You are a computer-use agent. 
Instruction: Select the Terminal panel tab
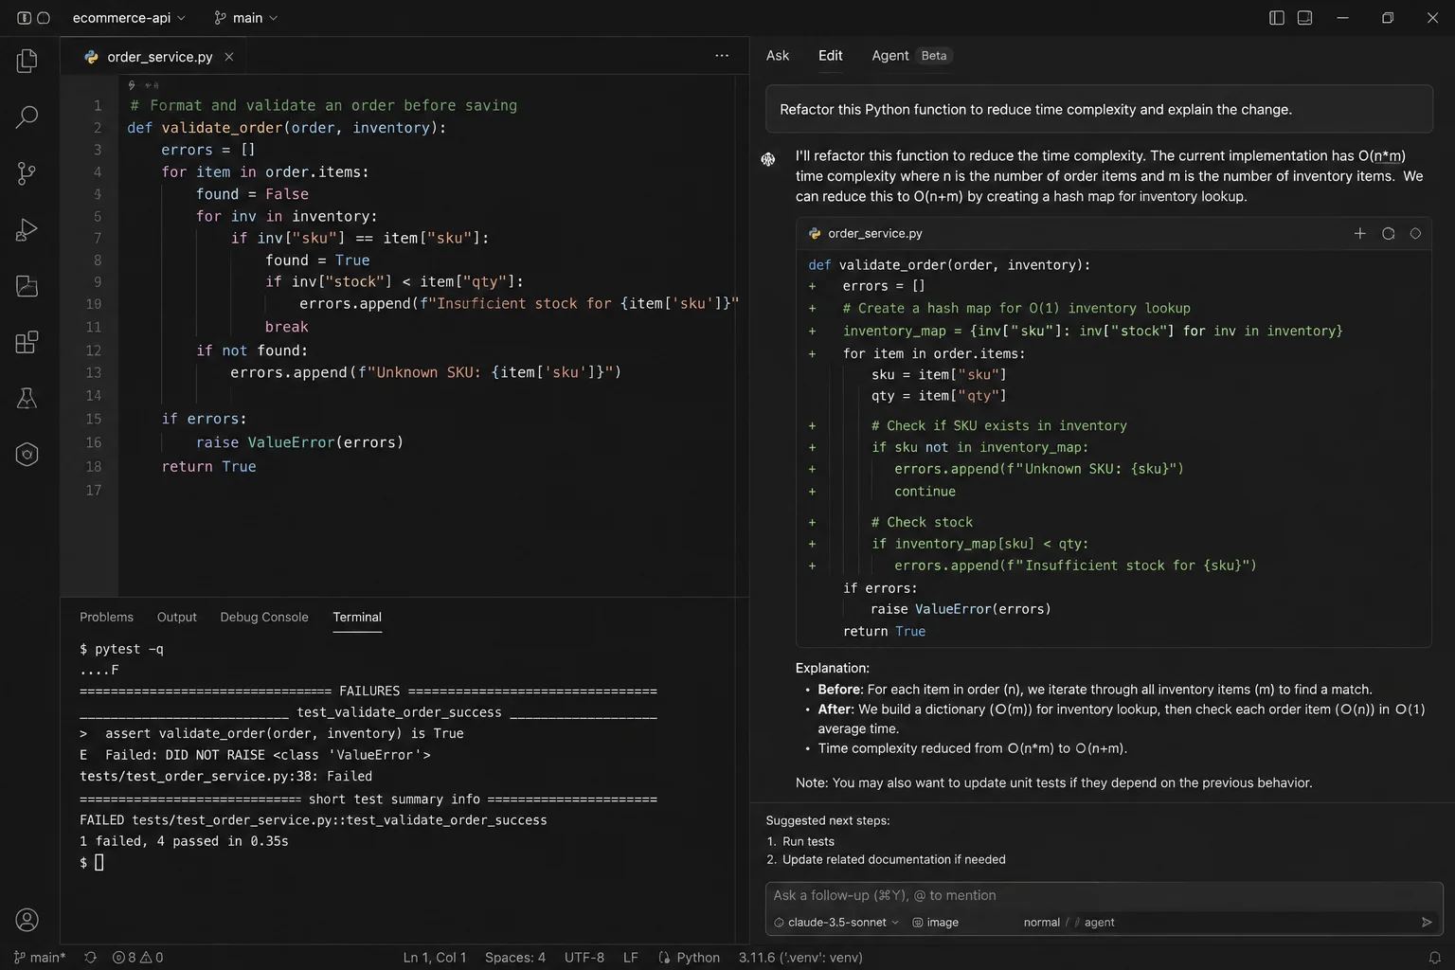357,617
